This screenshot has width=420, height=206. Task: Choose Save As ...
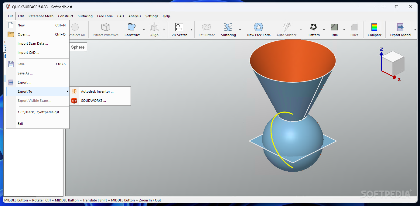pos(38,73)
